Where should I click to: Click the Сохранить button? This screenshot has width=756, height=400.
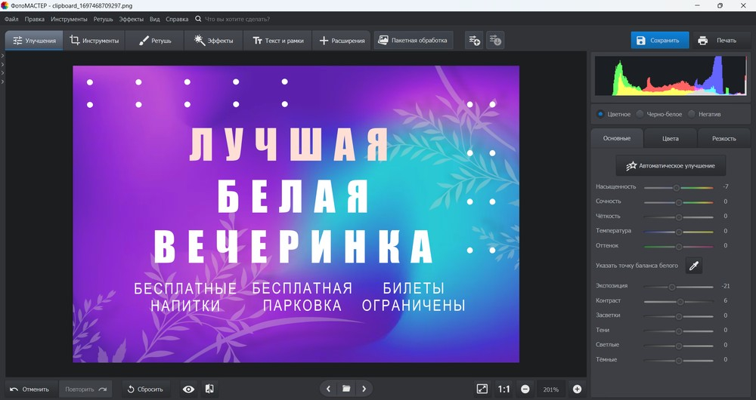(x=659, y=41)
